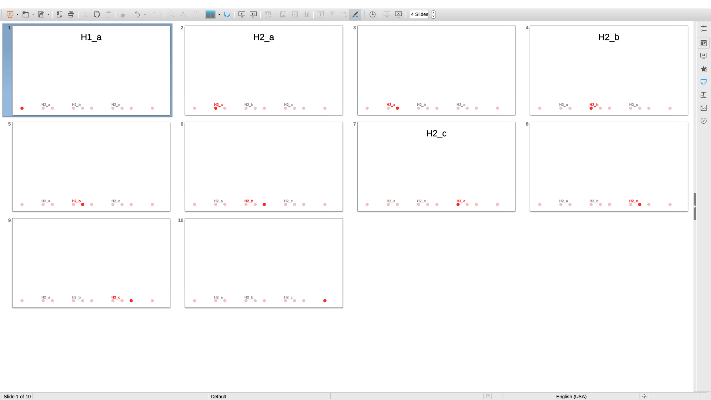
Task: Toggle the Properties sidebar deck
Action: click(x=703, y=43)
